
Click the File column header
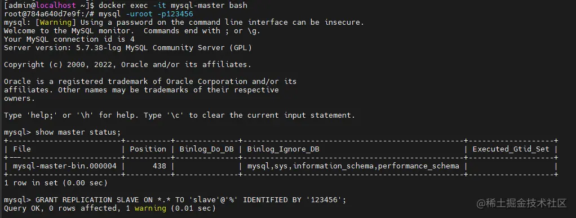point(22,149)
